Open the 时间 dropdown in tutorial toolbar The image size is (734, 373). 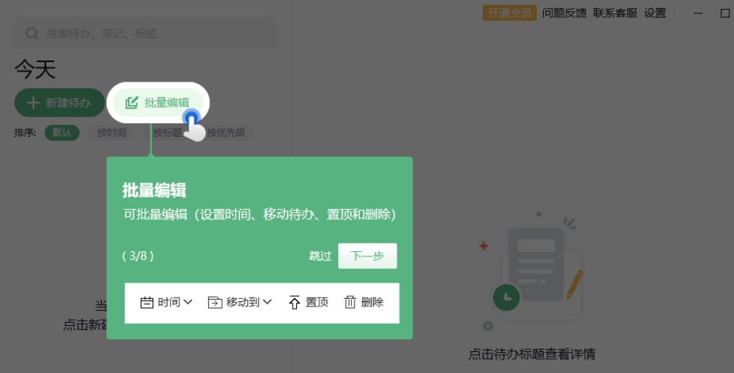pos(166,303)
